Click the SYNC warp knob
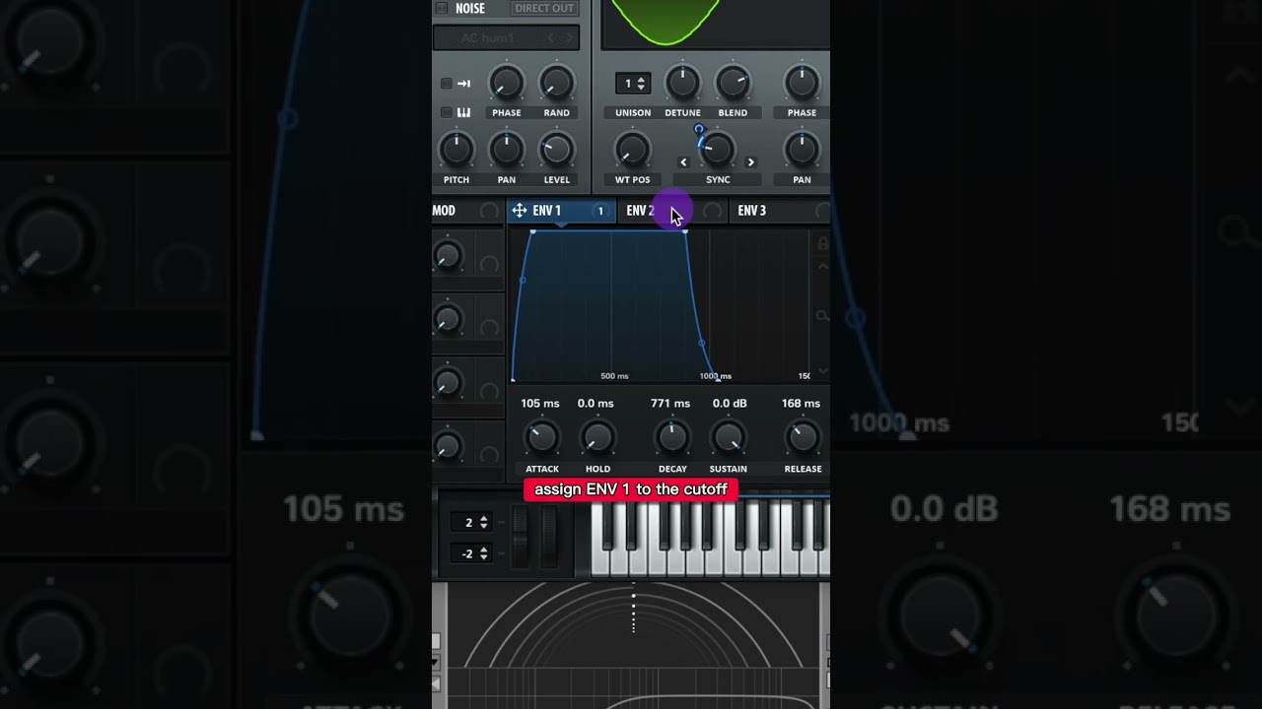 (x=718, y=150)
